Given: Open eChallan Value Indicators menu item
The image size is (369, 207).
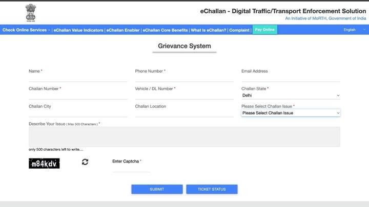Looking at the screenshot, I should [x=78, y=30].
